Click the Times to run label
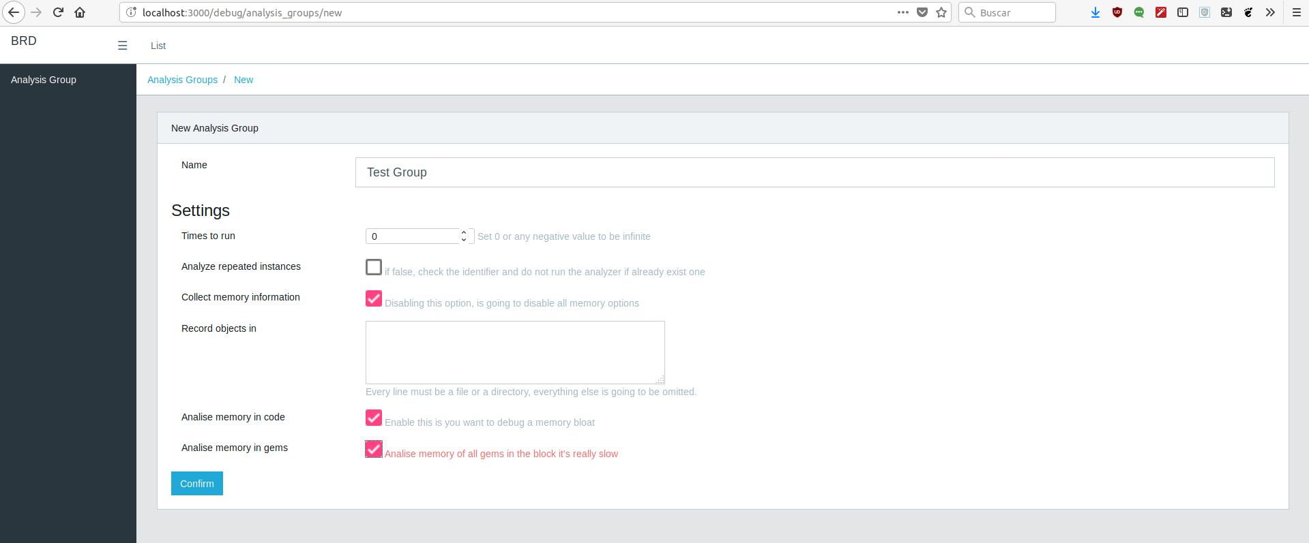Screen dimensions: 1309x543 [208, 236]
